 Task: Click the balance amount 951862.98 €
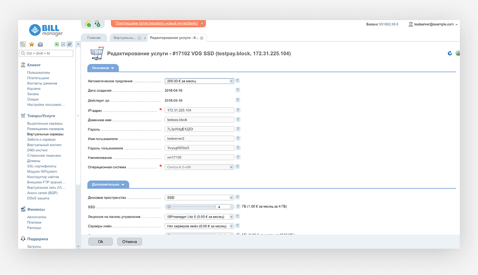(389, 24)
